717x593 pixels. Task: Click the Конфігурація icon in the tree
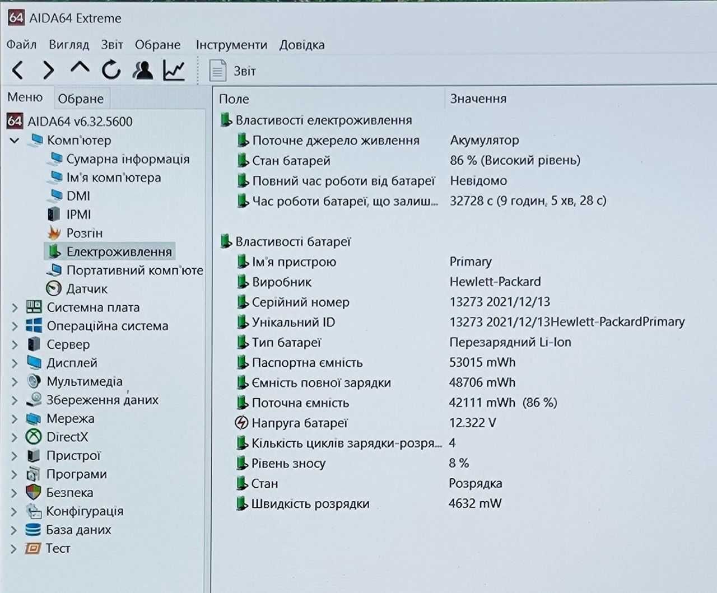point(34,511)
